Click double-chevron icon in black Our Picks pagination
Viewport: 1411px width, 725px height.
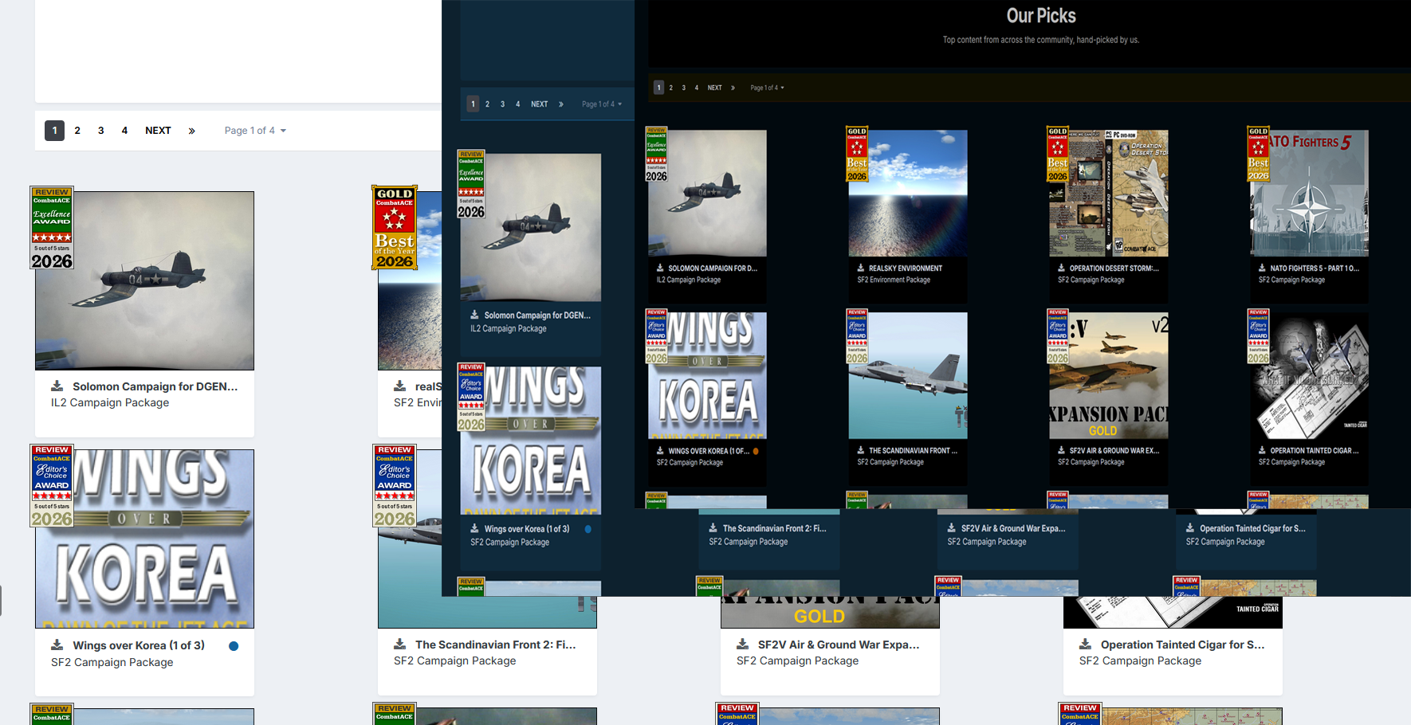733,88
